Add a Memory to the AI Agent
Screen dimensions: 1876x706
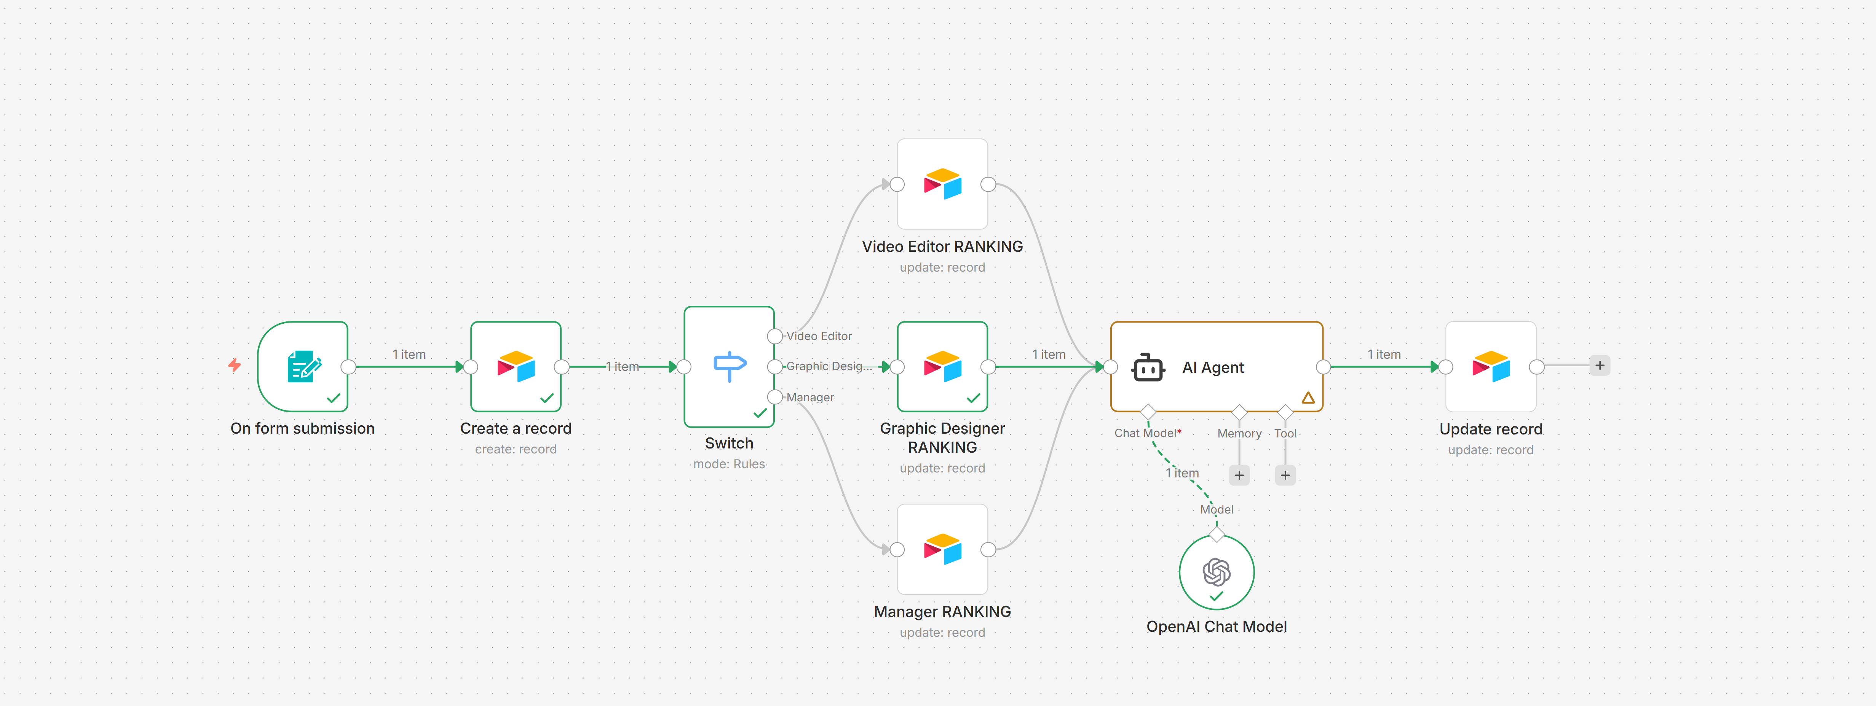tap(1239, 475)
